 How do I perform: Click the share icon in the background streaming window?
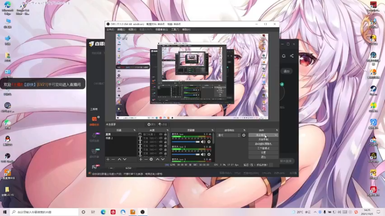pyautogui.click(x=292, y=56)
